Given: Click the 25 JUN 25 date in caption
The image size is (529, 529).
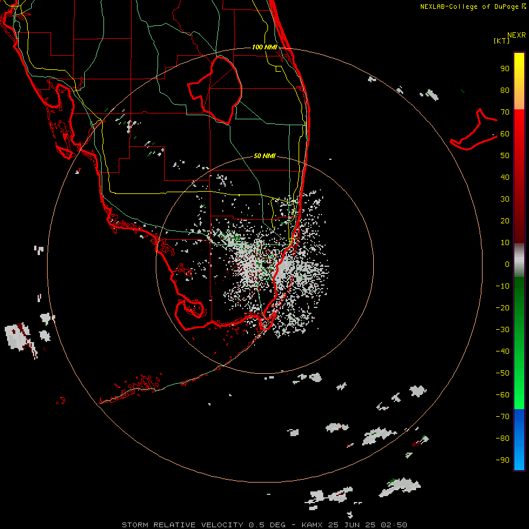Looking at the screenshot, I should point(352,525).
